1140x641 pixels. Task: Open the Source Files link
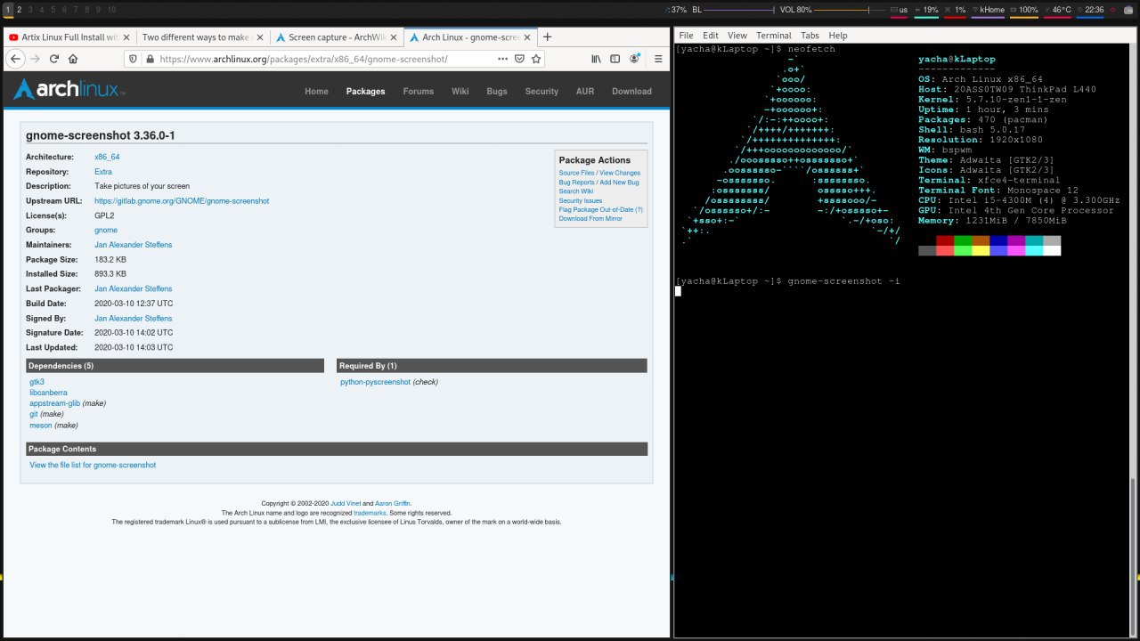pos(576,173)
